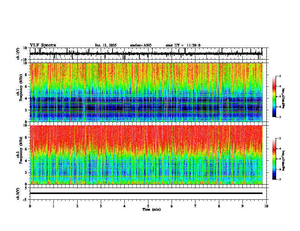Click the "station=ANG" header label

tap(141, 45)
